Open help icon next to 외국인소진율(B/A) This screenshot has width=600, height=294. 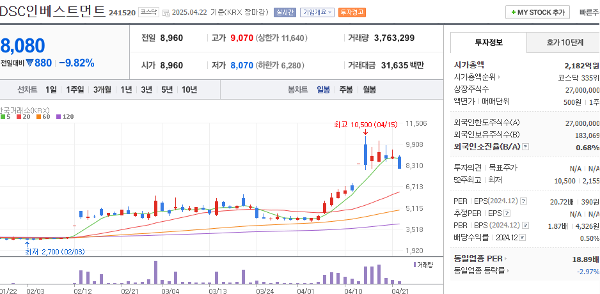point(526,147)
